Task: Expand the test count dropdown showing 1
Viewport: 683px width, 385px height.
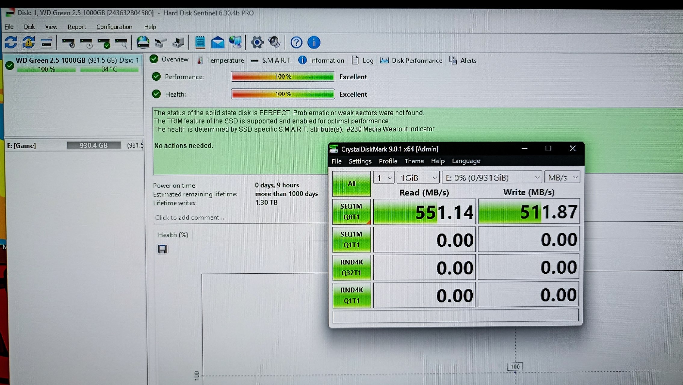Action: click(x=384, y=178)
